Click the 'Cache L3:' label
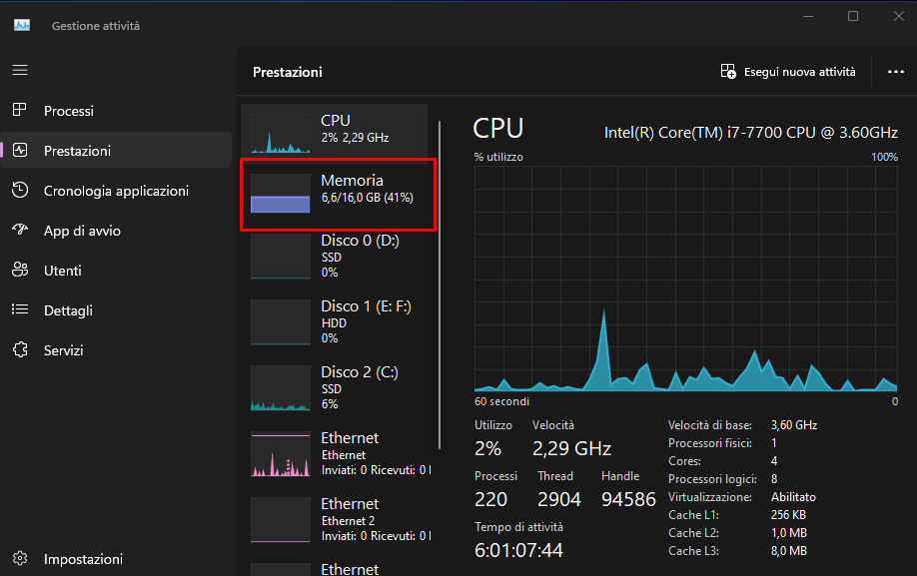This screenshot has height=576, width=917. (x=693, y=551)
